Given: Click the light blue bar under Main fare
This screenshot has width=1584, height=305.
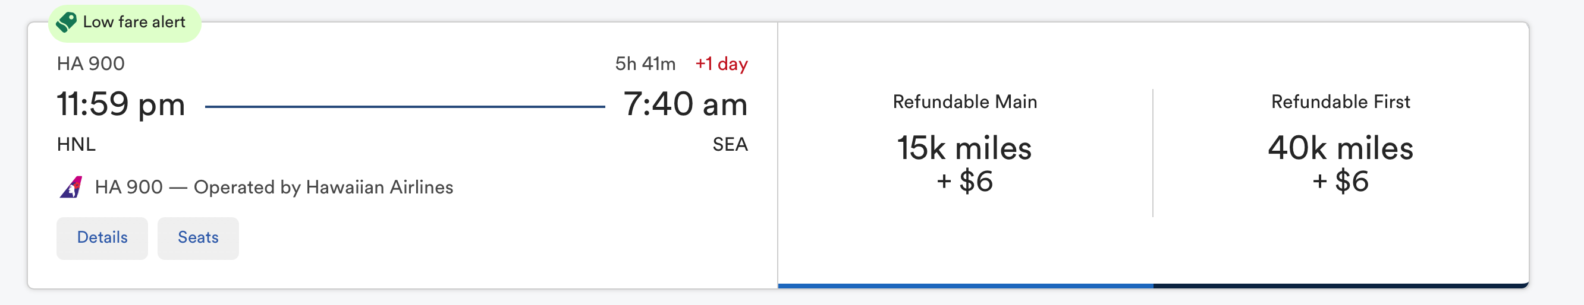Looking at the screenshot, I should [966, 286].
